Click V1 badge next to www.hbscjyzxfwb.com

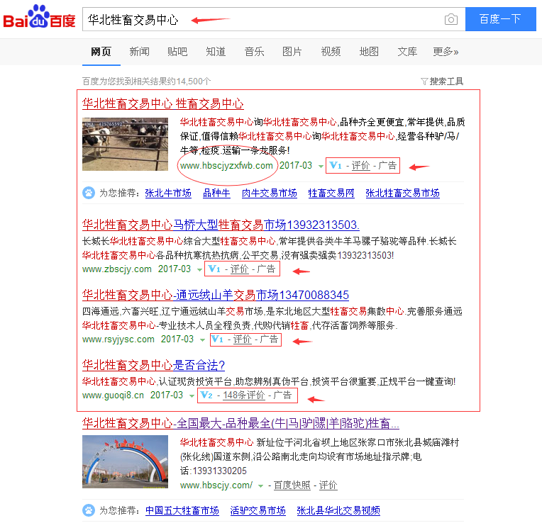click(x=336, y=165)
